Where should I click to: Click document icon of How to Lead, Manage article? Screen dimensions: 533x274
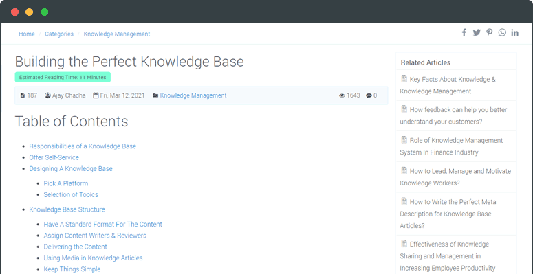(404, 170)
